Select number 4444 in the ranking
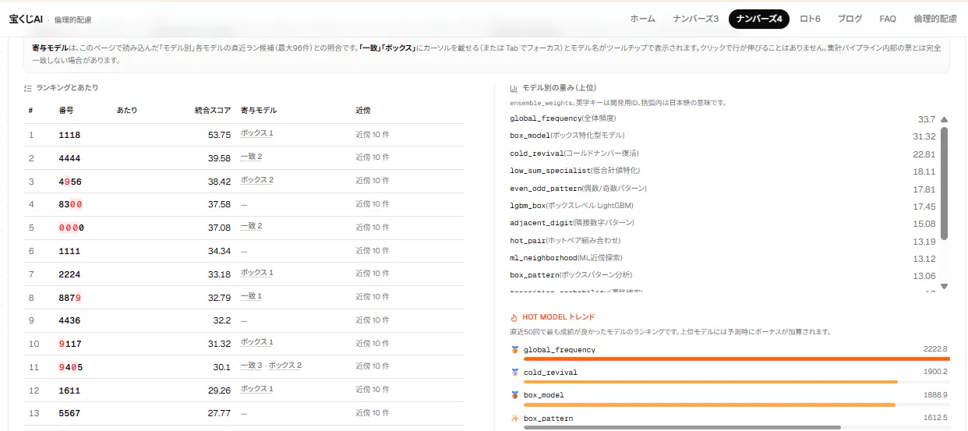Image resolution: width=968 pixels, height=431 pixels. coord(69,158)
